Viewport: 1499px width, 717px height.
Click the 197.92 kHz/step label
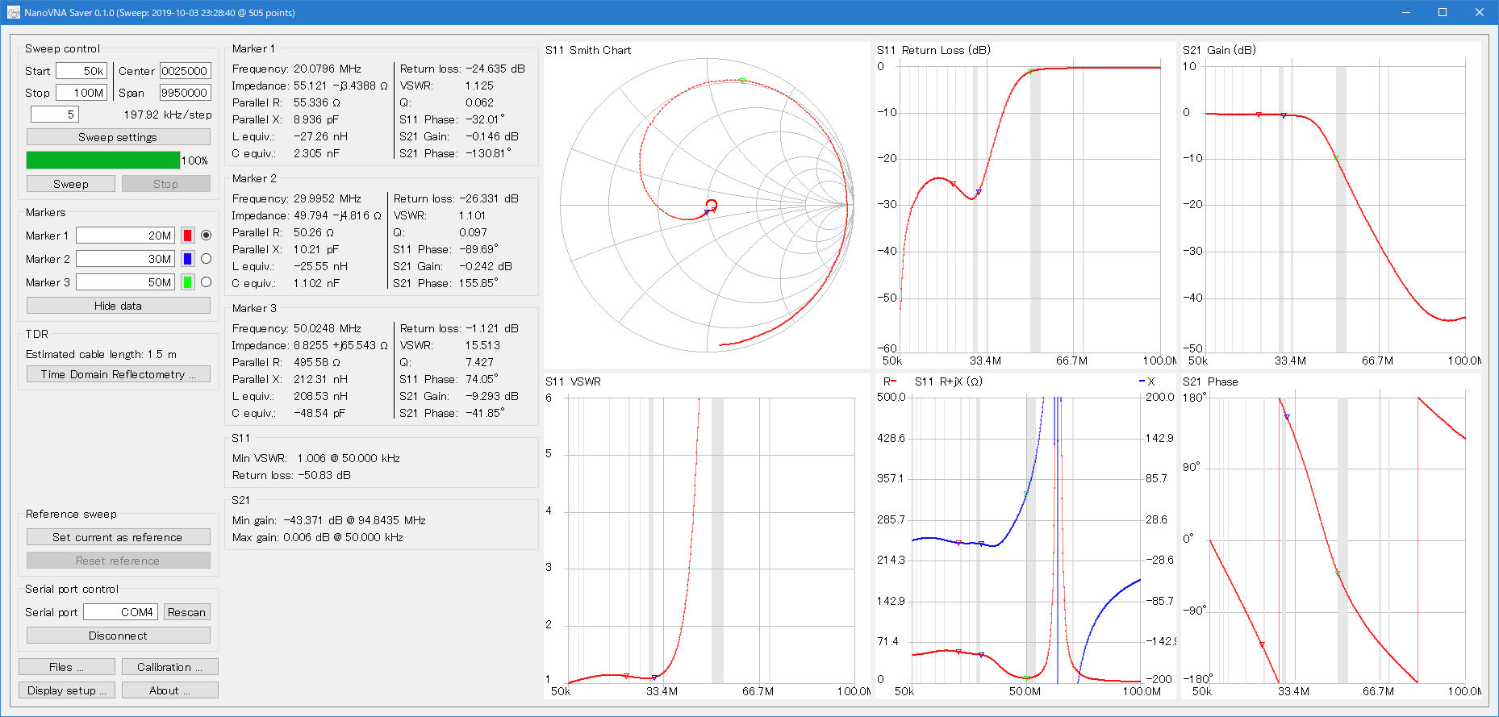point(168,115)
